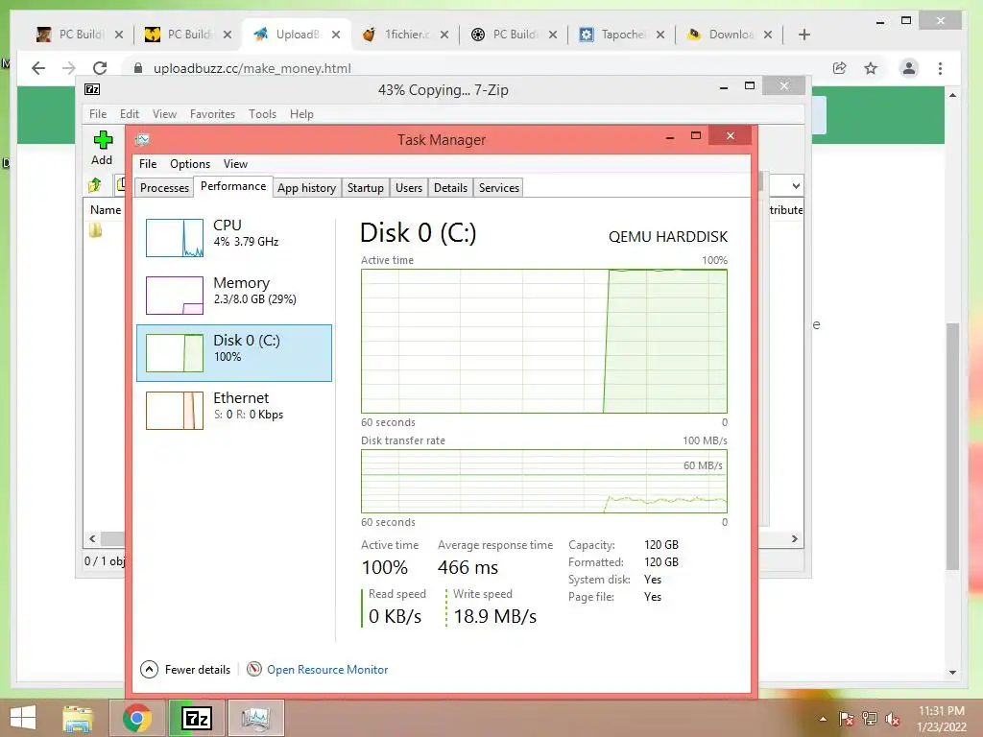Viewport: 983px width, 737px height.
Task: Switch to the Download tab
Action: (730, 35)
